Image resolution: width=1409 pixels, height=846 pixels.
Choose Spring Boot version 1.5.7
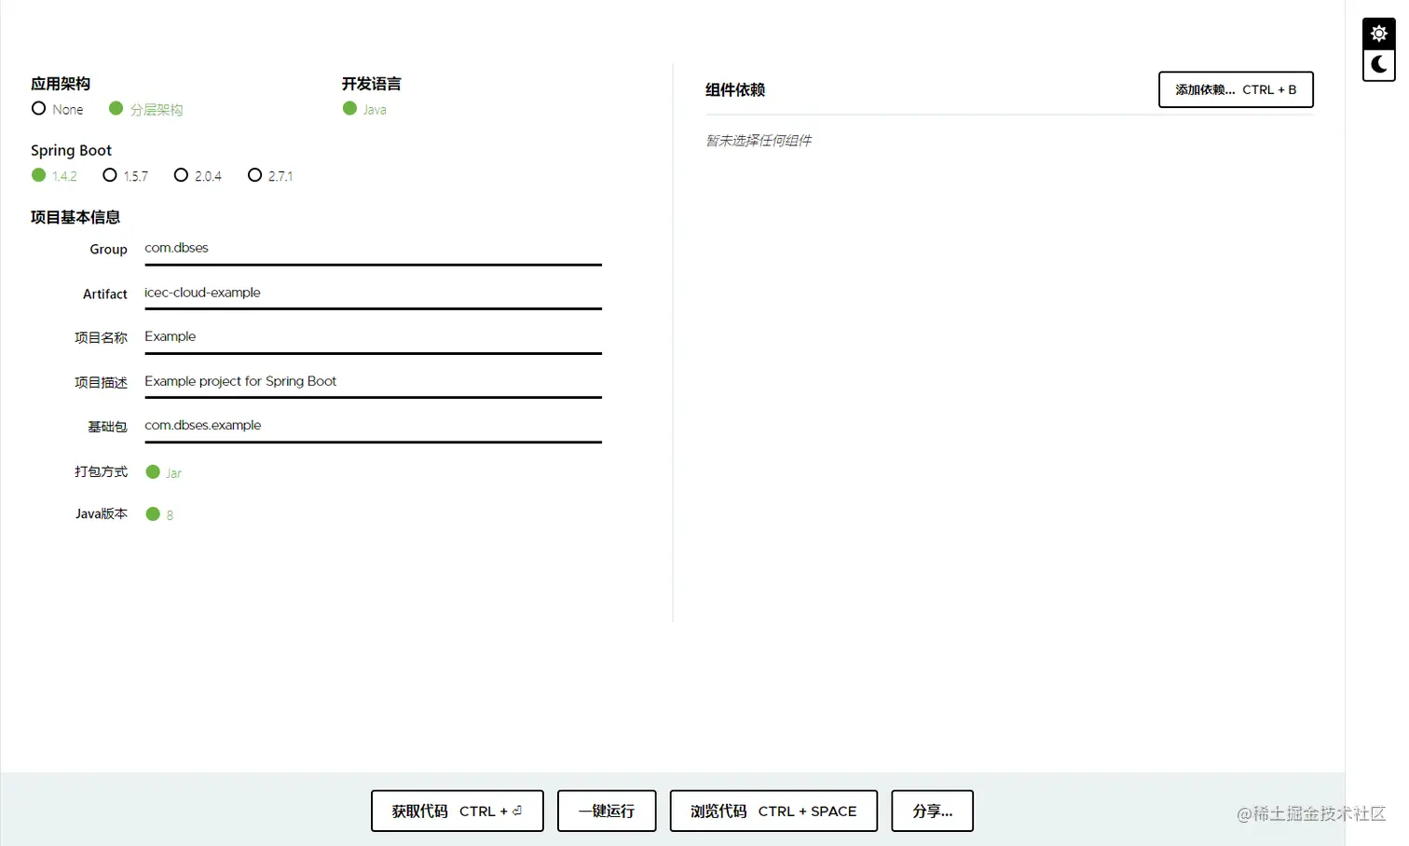(x=125, y=175)
